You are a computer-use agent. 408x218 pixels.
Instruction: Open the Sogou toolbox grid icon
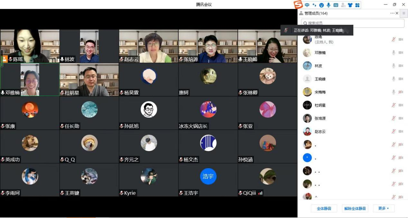(357, 5)
